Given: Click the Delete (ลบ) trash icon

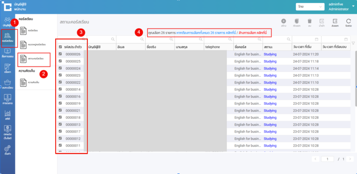Looking at the screenshot, I should point(310,21).
